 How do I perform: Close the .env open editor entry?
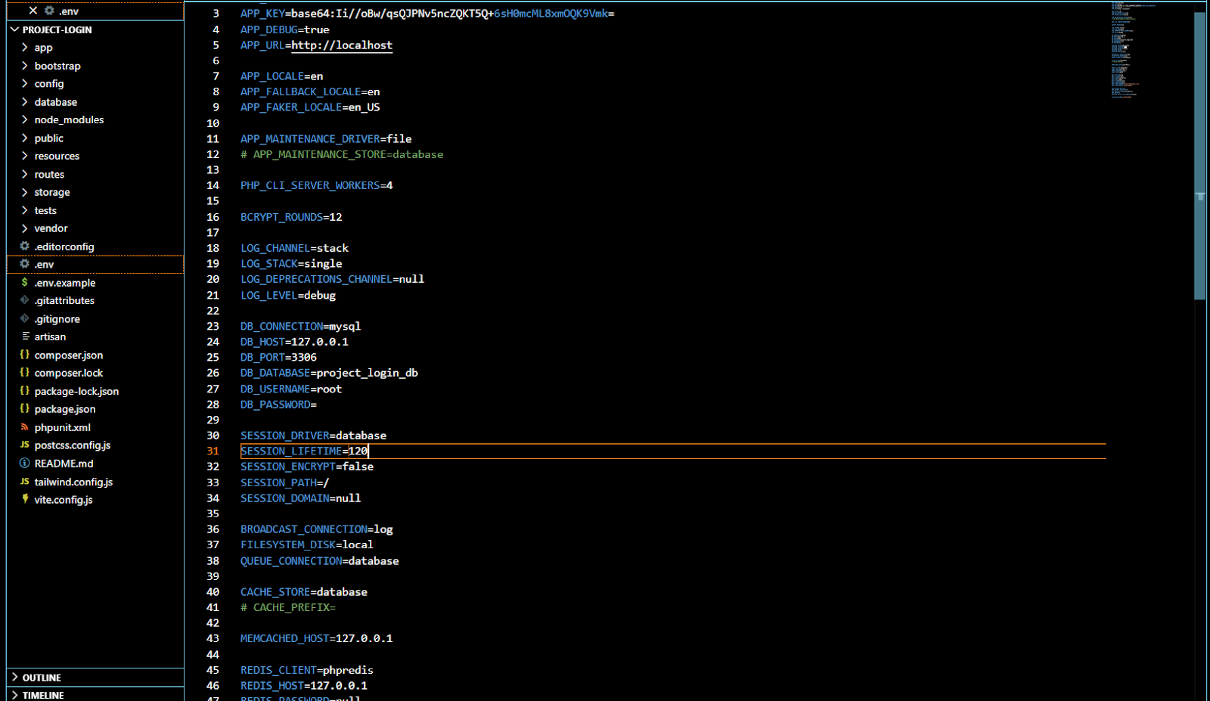pos(33,11)
